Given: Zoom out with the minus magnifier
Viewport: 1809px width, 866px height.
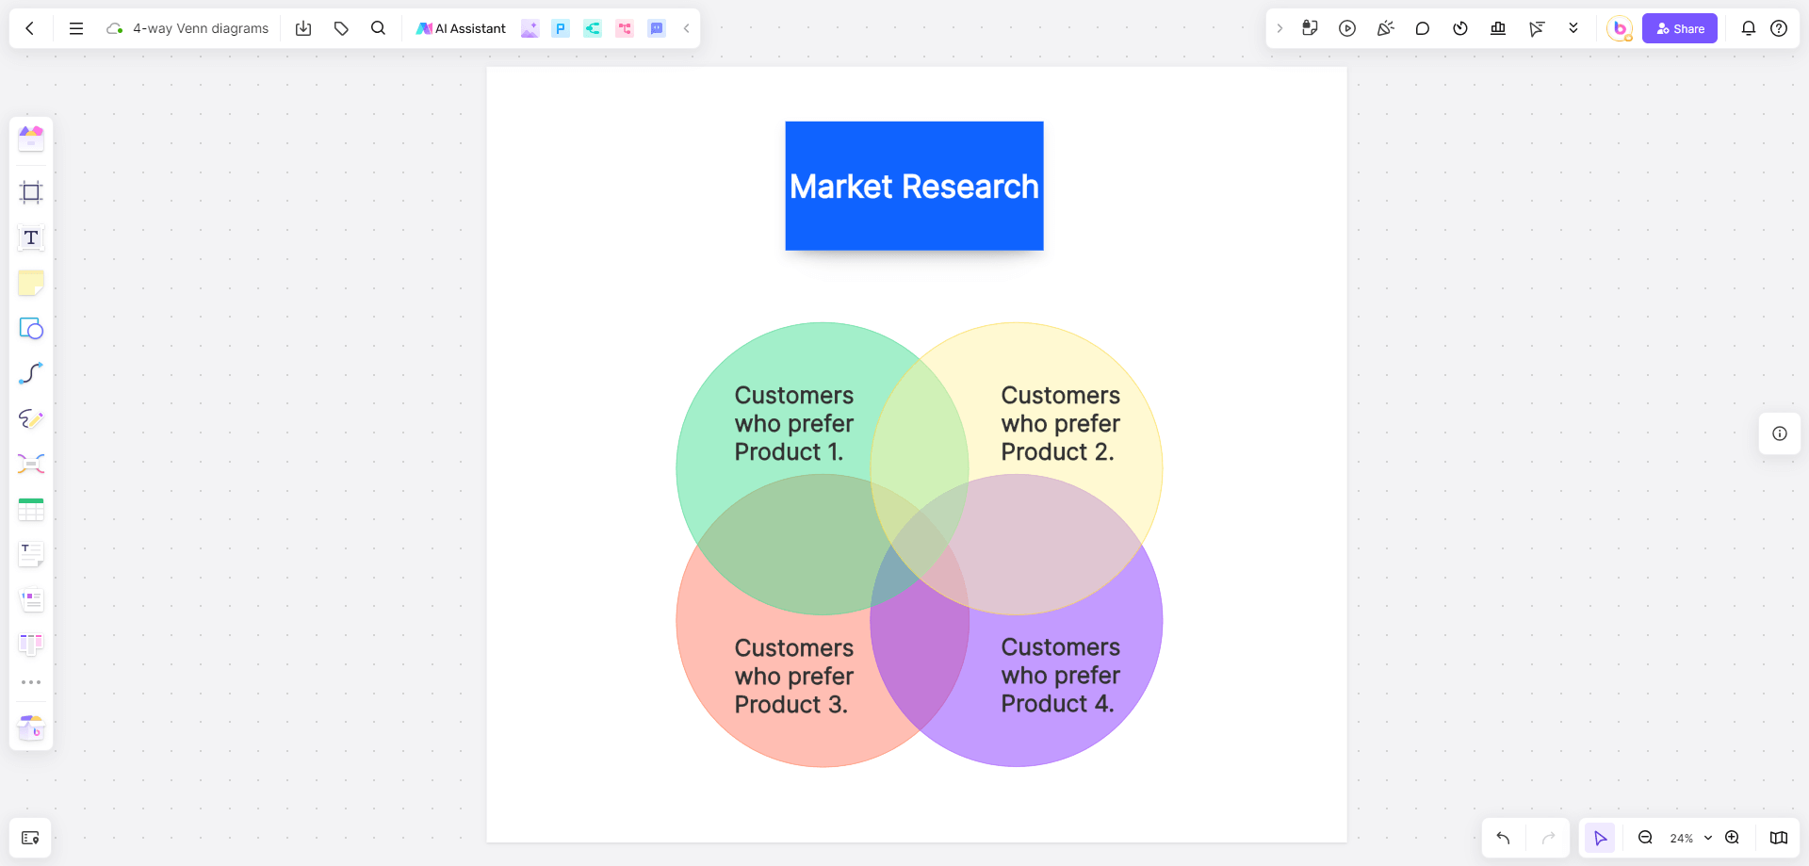Looking at the screenshot, I should (x=1645, y=838).
